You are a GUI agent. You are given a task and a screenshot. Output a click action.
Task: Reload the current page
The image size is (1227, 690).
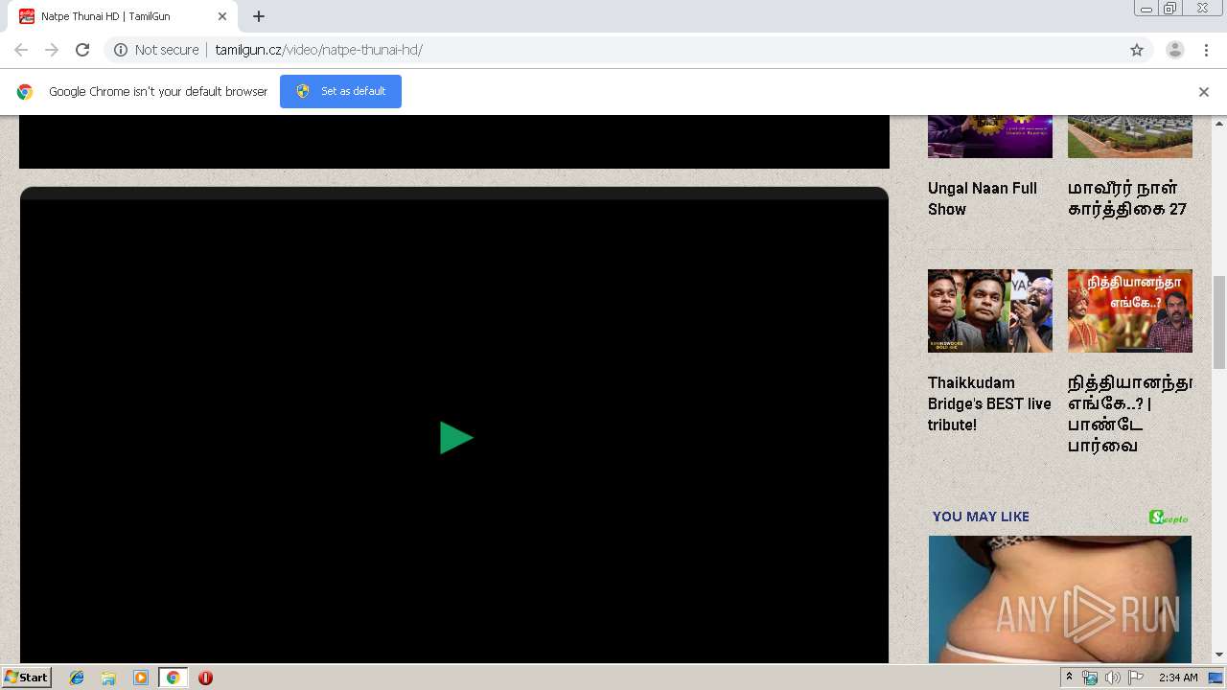coord(82,50)
